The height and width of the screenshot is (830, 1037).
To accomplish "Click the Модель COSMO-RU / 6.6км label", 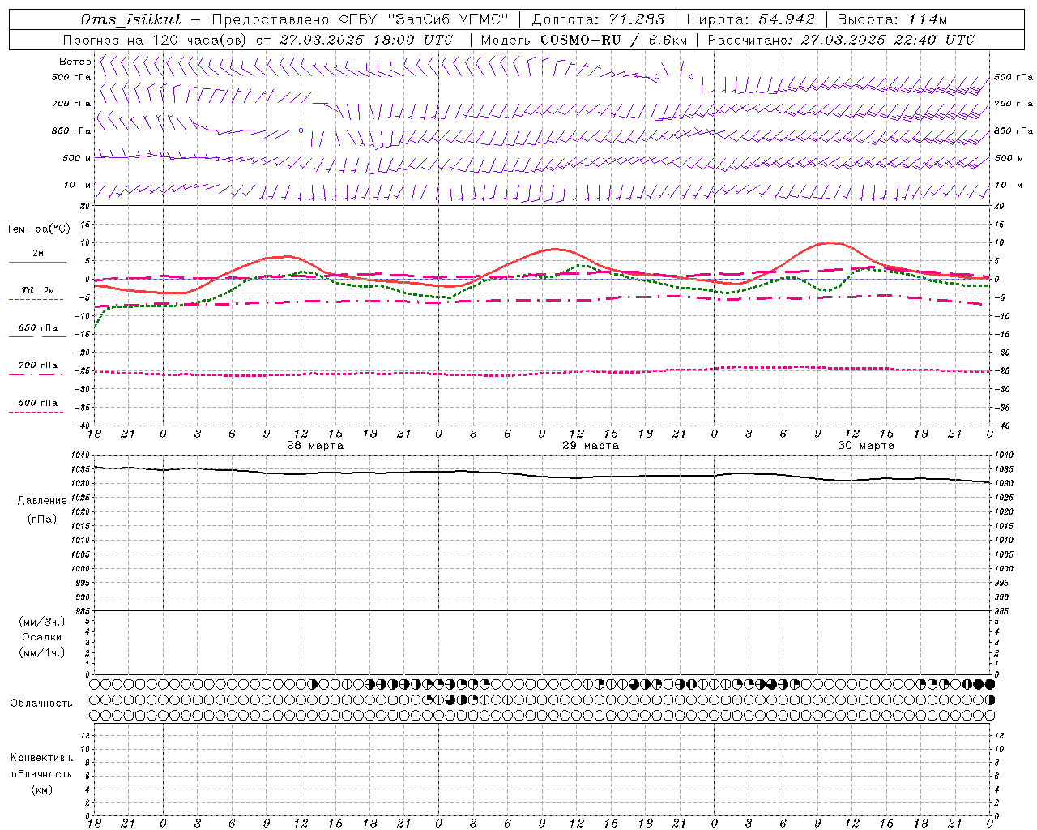I will (x=584, y=40).
